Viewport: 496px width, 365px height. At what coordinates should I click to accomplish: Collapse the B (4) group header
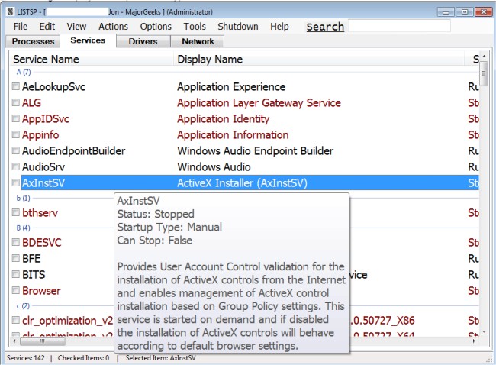24,228
